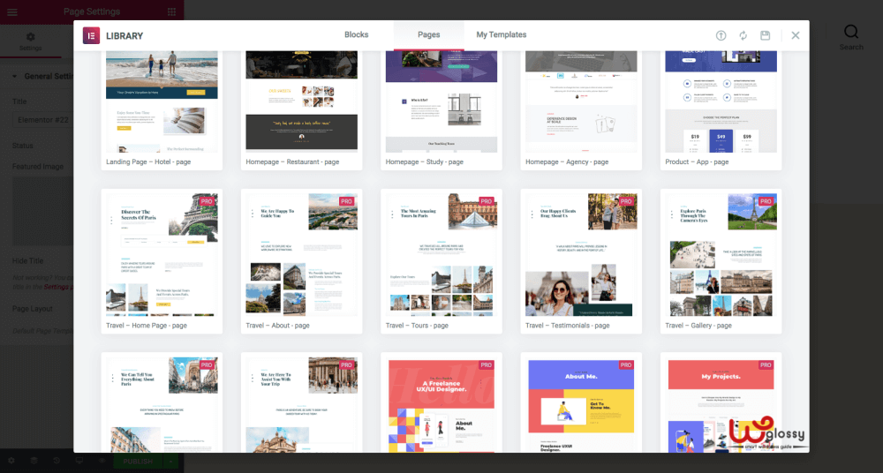883x473 pixels.
Task: Select the Pages tab
Action: pyautogui.click(x=428, y=34)
